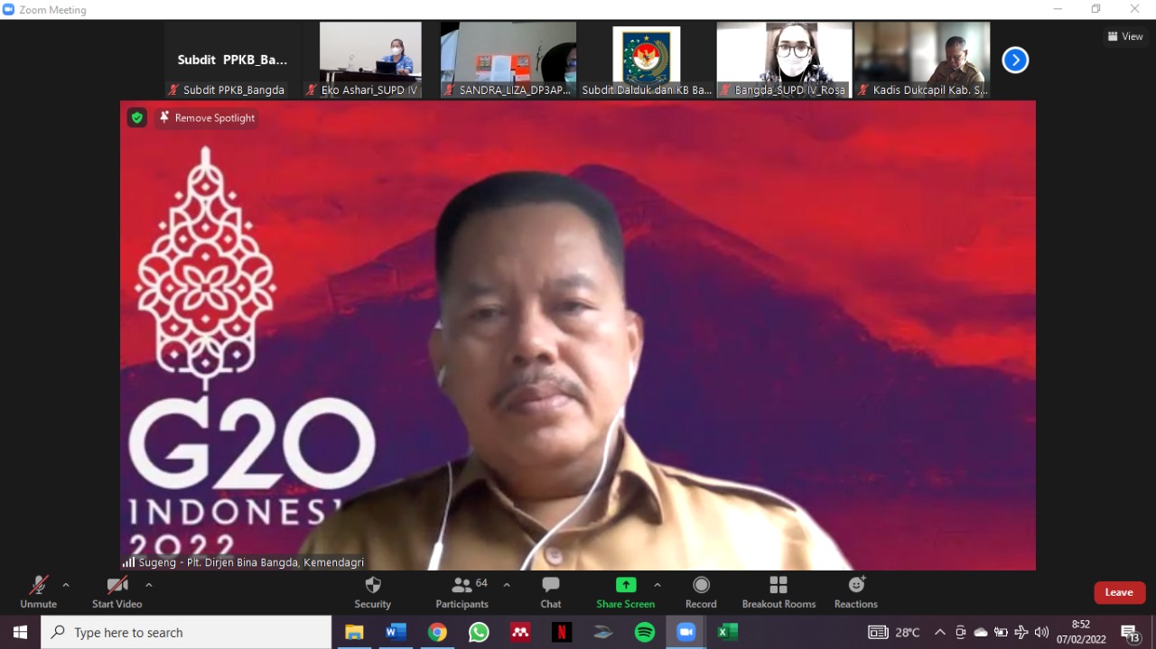Image resolution: width=1156 pixels, height=649 pixels.
Task: Expand video options arrow beside Start Video
Action: click(x=149, y=585)
